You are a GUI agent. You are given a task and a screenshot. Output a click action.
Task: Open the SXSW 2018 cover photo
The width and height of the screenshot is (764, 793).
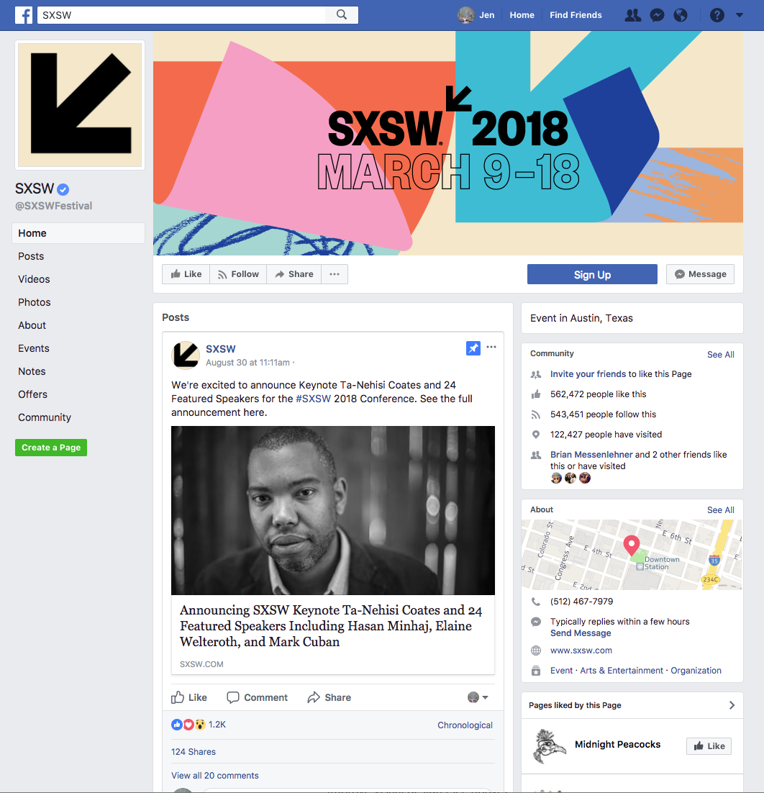(448, 143)
